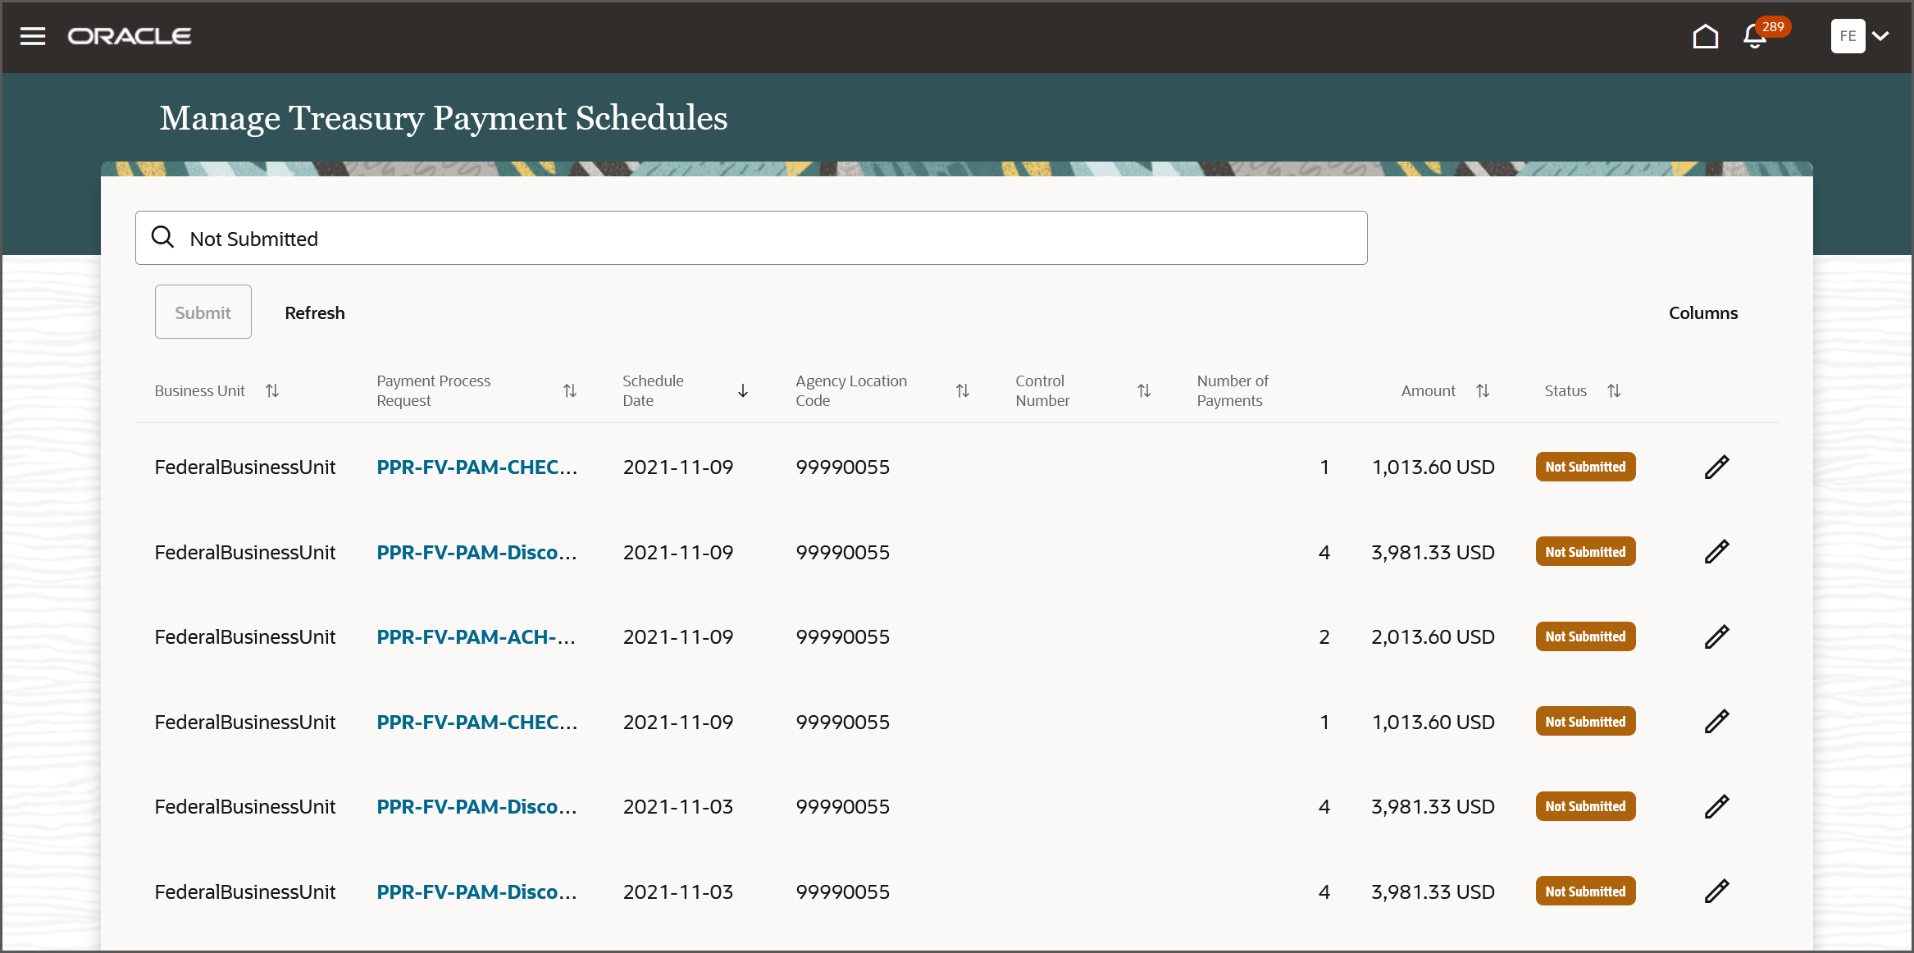Sort by Agency Location Code
The height and width of the screenshot is (953, 1914).
point(963,391)
